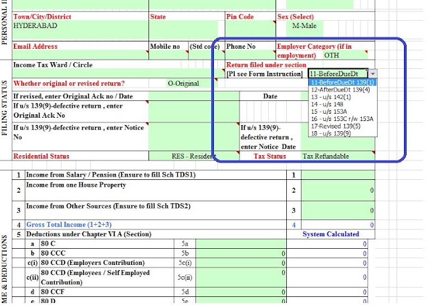
Task: Select 16 - u/s 153C r/w 153A
Action: [x=342, y=119]
